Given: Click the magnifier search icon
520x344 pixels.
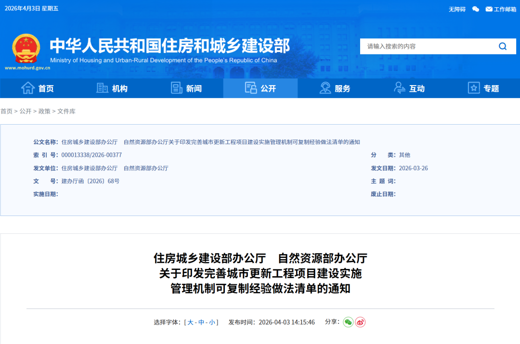Looking at the screenshot, I should 503,46.
